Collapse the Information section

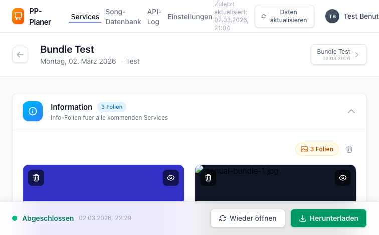coord(351,111)
